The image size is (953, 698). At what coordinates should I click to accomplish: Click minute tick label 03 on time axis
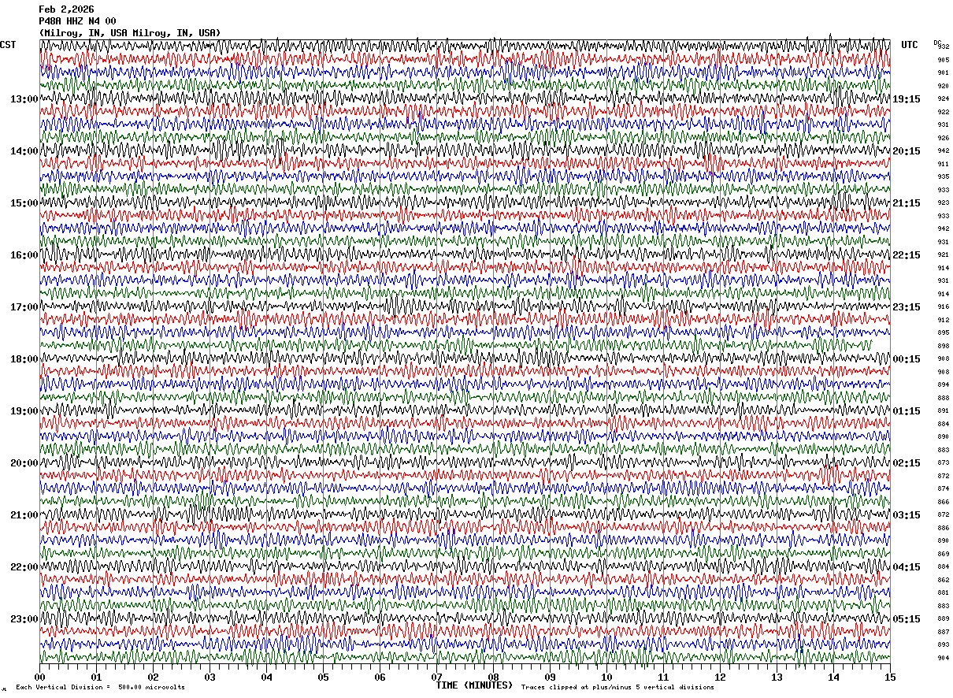210,677
